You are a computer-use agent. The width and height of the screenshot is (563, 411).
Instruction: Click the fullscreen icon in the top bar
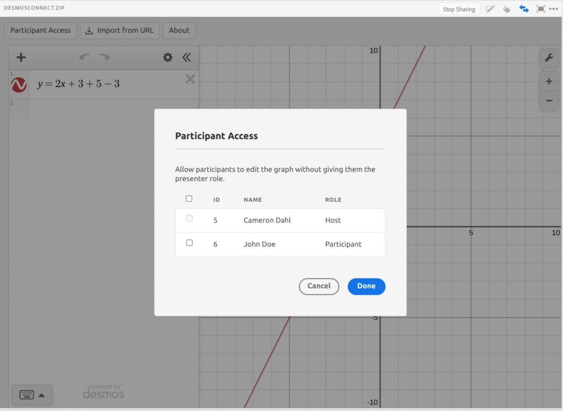coord(540,9)
